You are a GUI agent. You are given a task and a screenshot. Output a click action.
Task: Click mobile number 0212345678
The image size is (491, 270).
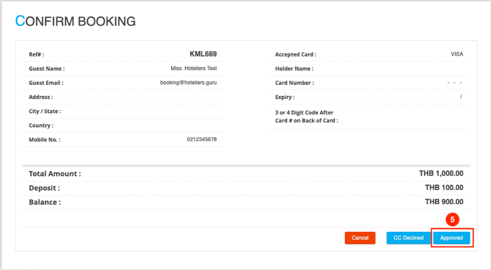point(201,139)
